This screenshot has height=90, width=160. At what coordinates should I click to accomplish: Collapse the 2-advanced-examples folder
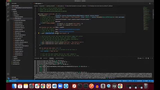(x=22, y=20)
